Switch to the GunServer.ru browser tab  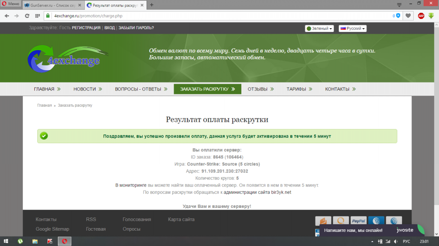[x=52, y=5]
